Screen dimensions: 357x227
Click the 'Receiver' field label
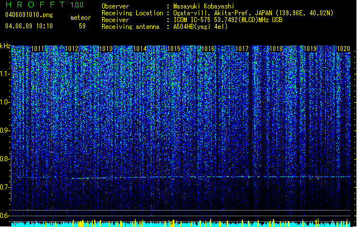coord(115,20)
